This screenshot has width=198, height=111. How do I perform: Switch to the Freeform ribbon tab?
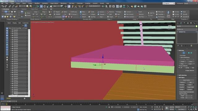point(15,9)
